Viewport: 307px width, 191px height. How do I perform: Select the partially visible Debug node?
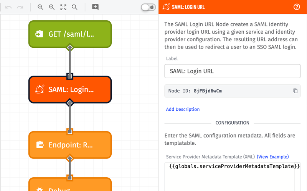pos(70,185)
